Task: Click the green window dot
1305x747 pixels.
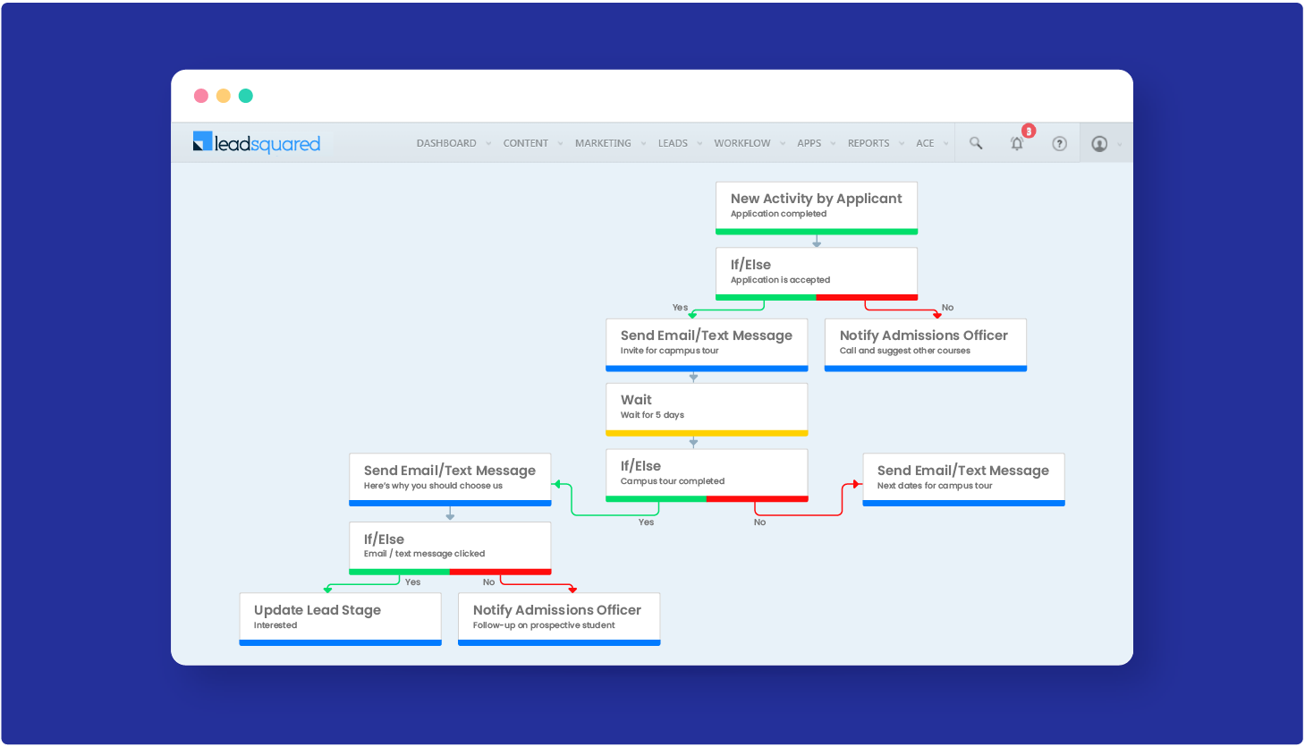Action: pos(245,95)
